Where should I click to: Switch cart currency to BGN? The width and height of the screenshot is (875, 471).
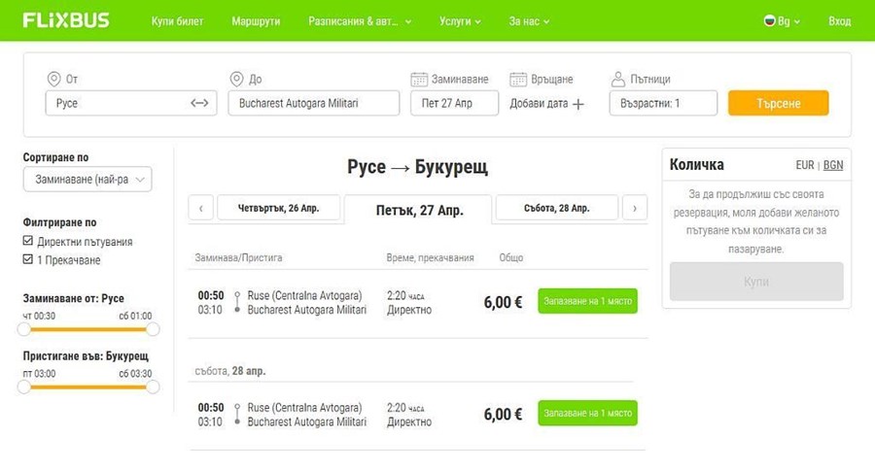point(833,165)
